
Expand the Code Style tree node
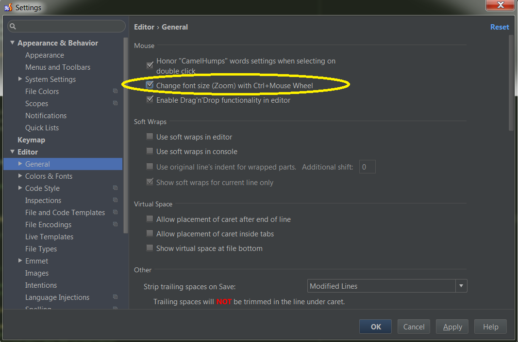coord(20,188)
